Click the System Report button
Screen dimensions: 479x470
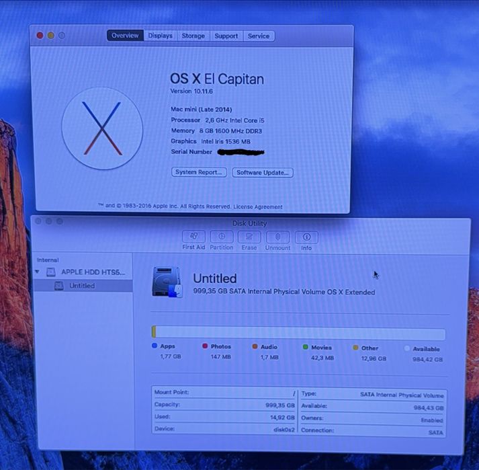tap(199, 172)
